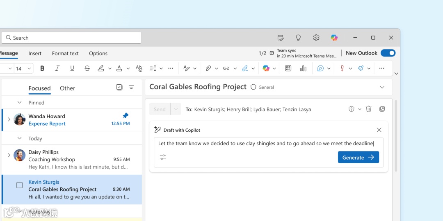Click the sensitivity shield-question icon

351,109
